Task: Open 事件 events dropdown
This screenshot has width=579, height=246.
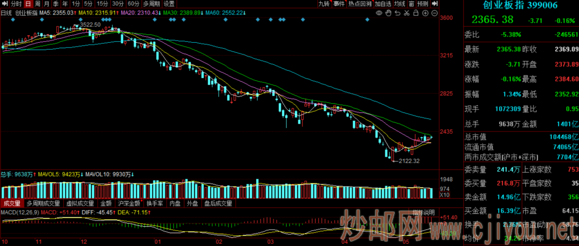Action: pos(339,4)
